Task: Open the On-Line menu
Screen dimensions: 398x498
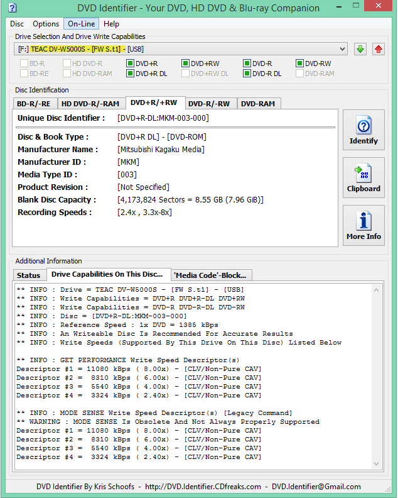Action: pyautogui.click(x=82, y=24)
